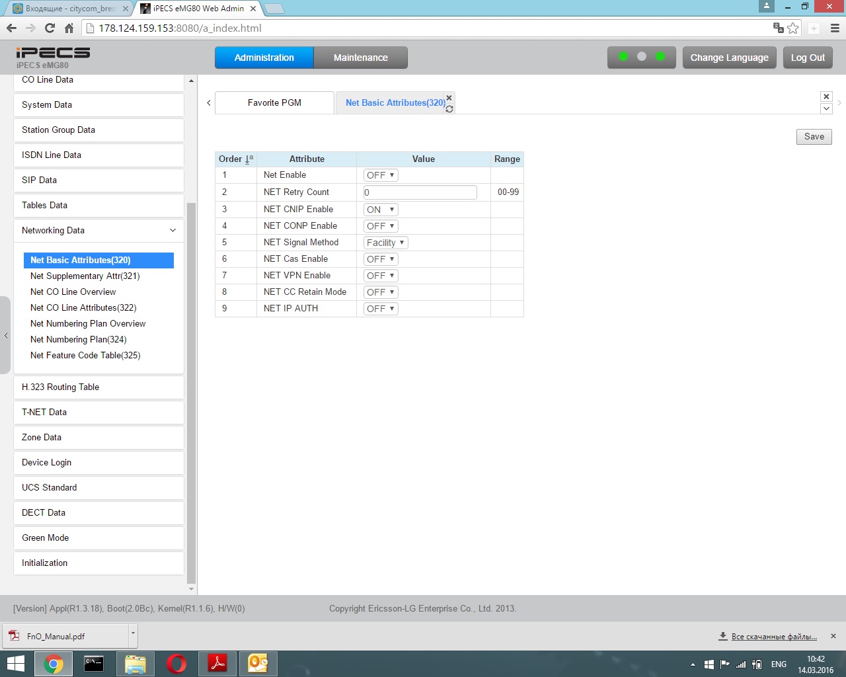Viewport: 846px width, 677px height.
Task: Click the sidebar vertical scrollbar
Action: pos(192,397)
